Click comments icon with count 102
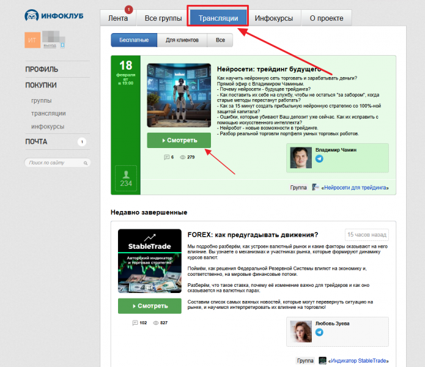 coord(135,323)
